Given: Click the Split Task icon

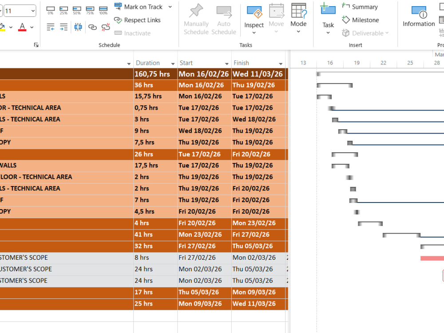Looking at the screenshot, I should coord(78,27).
